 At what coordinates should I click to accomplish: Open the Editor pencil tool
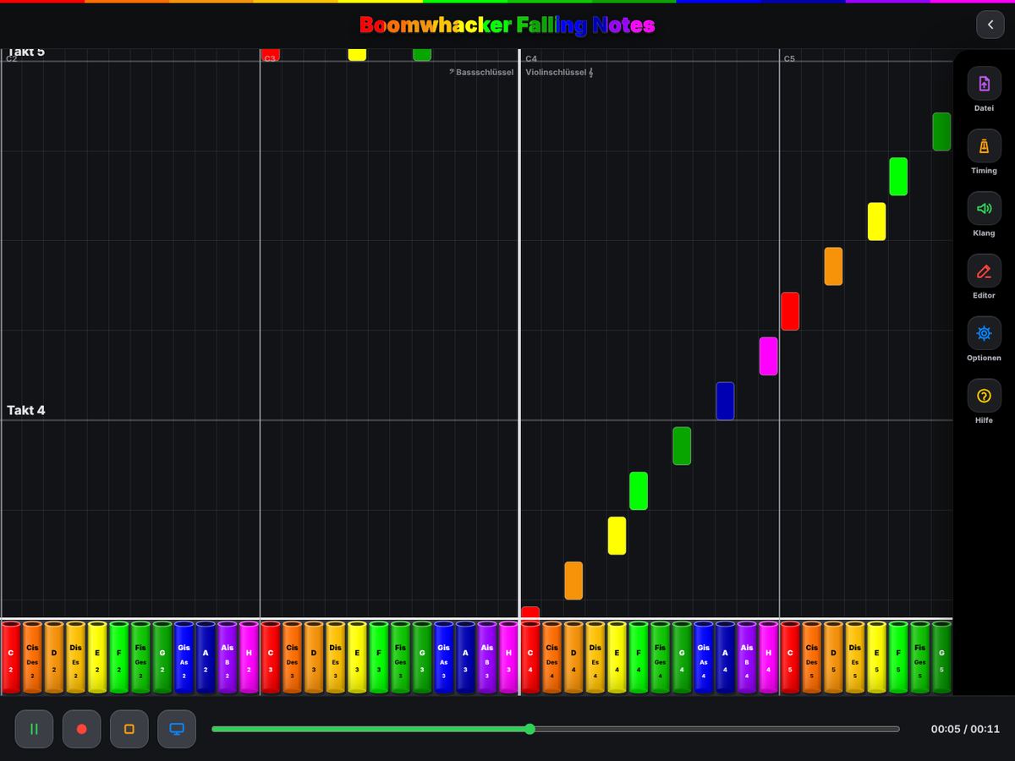point(984,271)
